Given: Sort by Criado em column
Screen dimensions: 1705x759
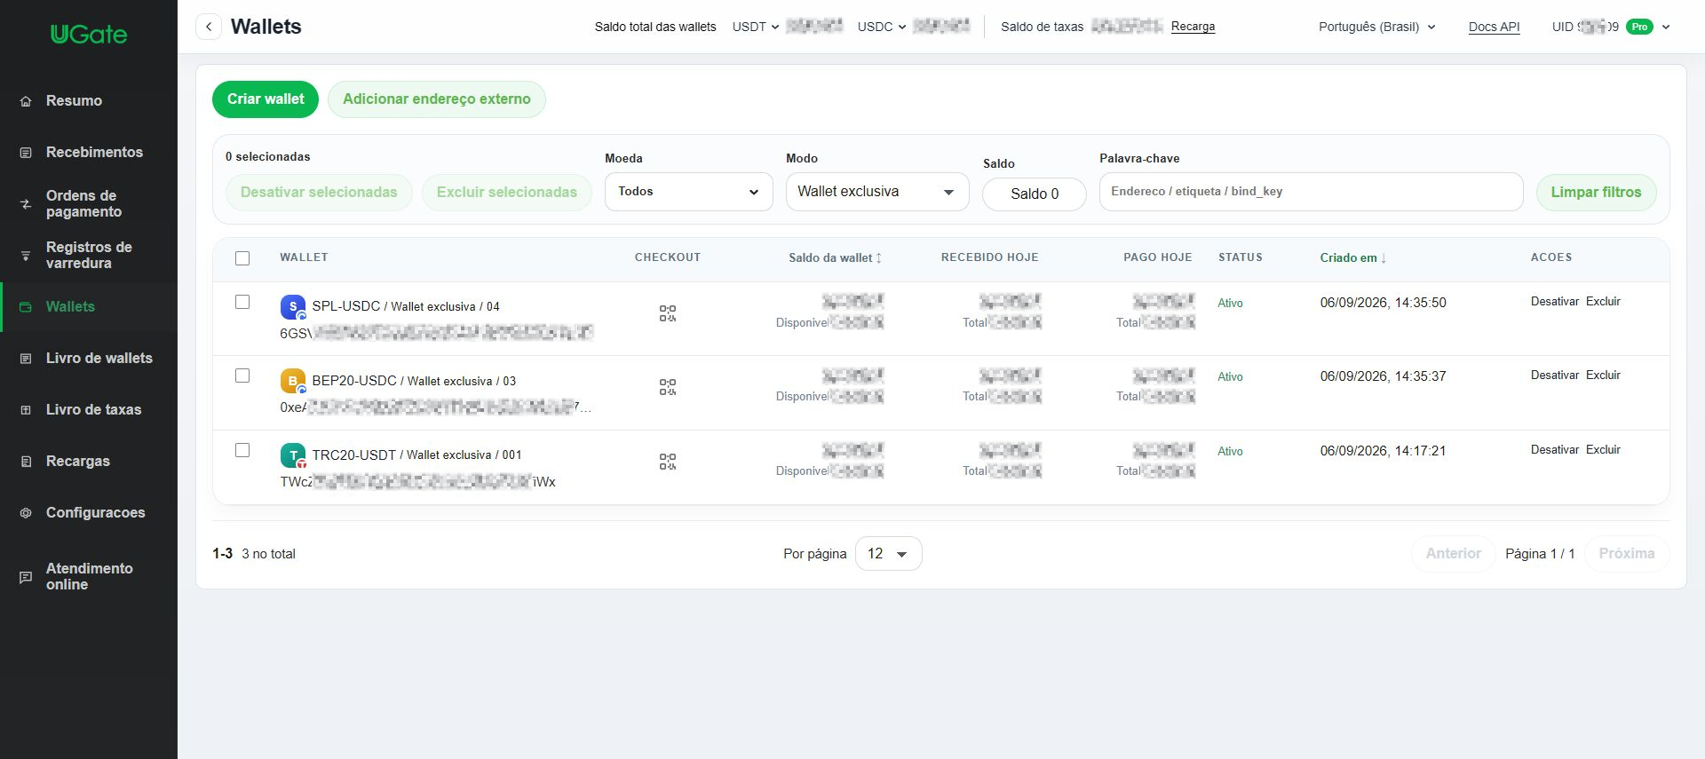Looking at the screenshot, I should coord(1353,258).
